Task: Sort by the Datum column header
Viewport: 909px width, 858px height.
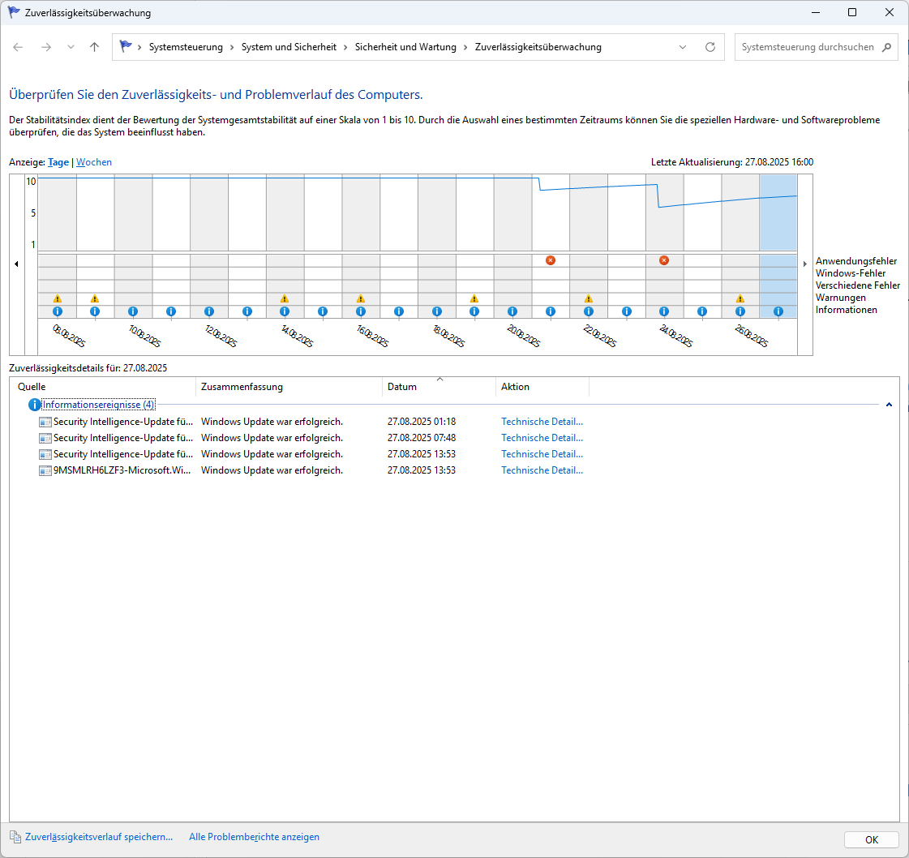Action: tap(439, 387)
